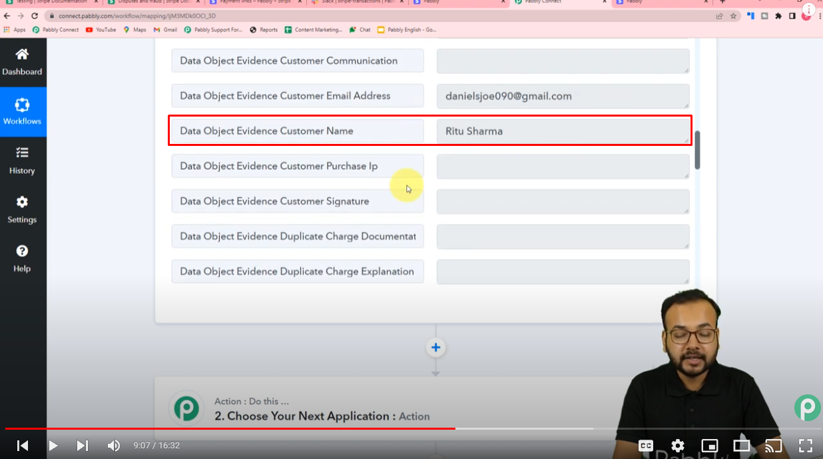Image resolution: width=823 pixels, height=459 pixels.
Task: Click the Duplicate Charge Explanation value field
Action: tap(563, 272)
